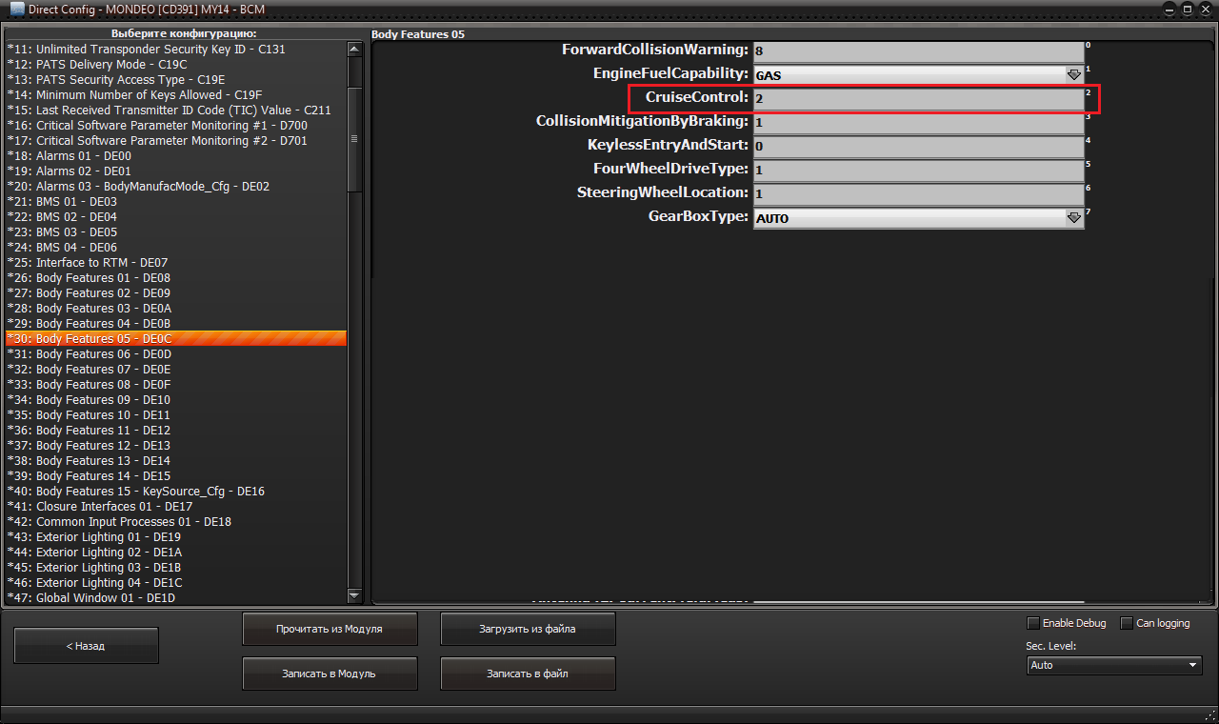Click the Прочитать из Модуля button
Screen dimensions: 1219x724
(x=330, y=630)
